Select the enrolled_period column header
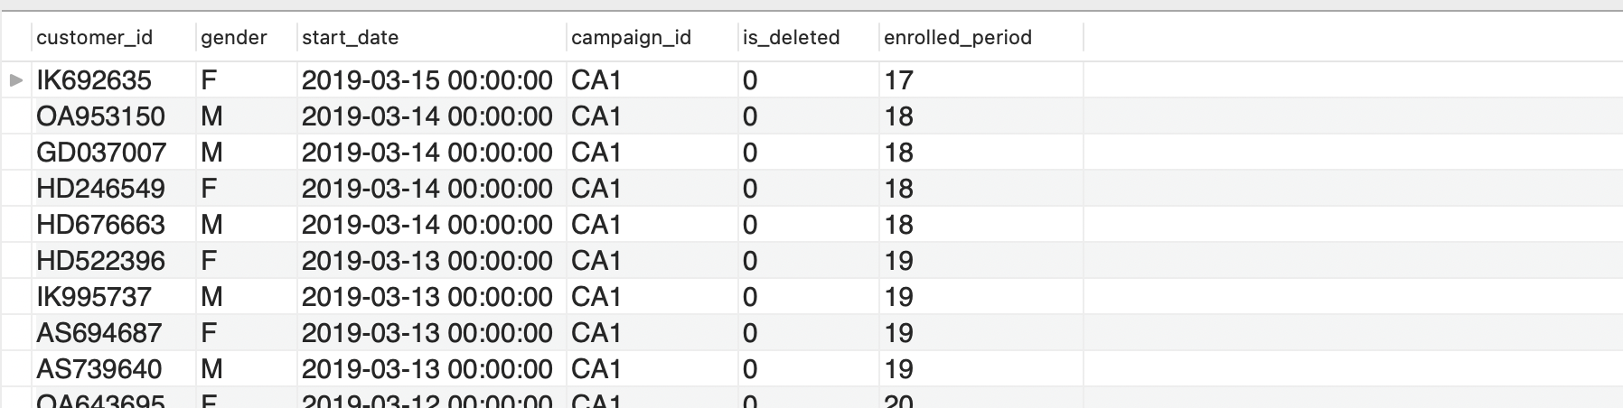 980,37
